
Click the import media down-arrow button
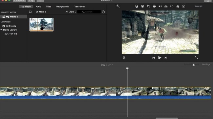click(x=40, y=1)
